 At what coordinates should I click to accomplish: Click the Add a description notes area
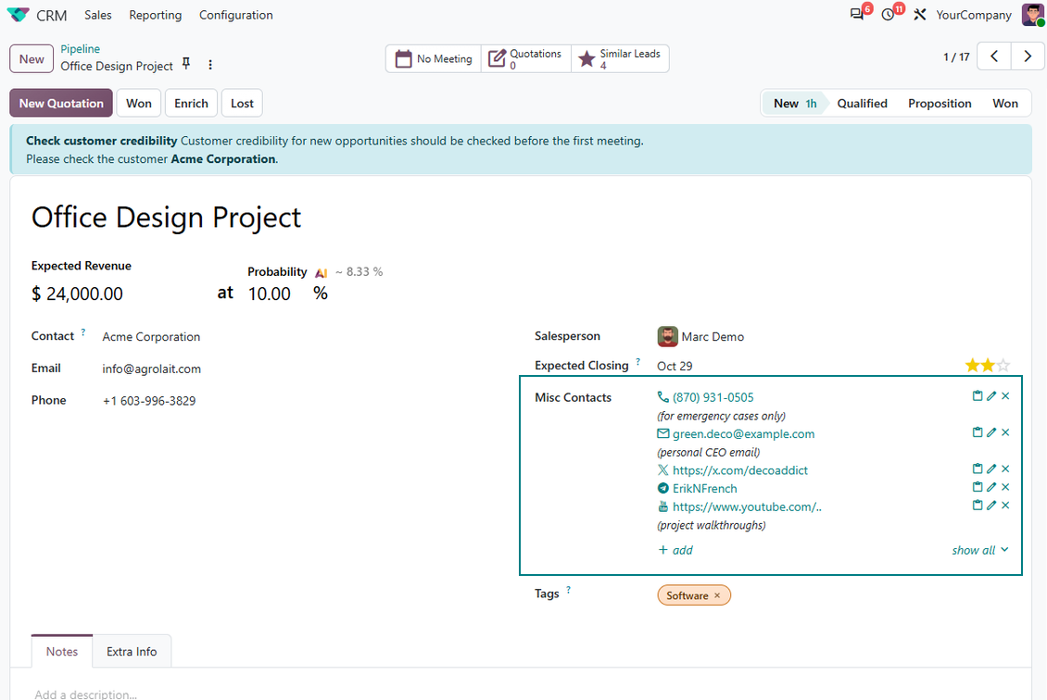click(85, 694)
